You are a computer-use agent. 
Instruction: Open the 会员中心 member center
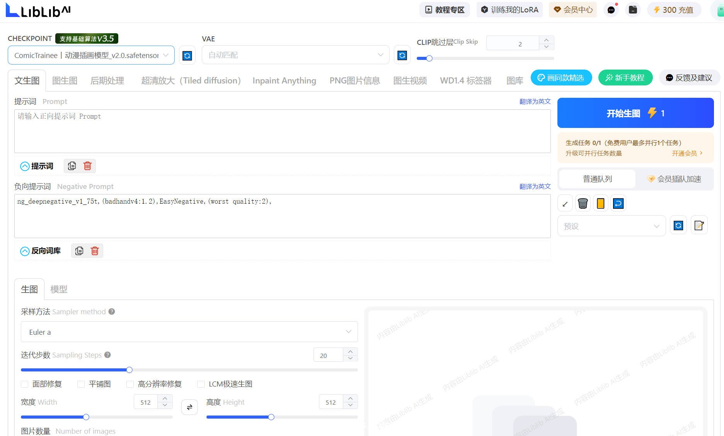click(573, 10)
